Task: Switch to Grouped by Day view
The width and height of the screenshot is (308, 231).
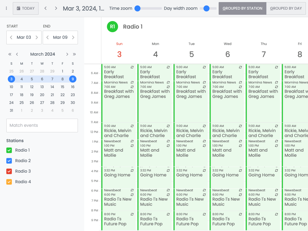Action: tap(286, 8)
